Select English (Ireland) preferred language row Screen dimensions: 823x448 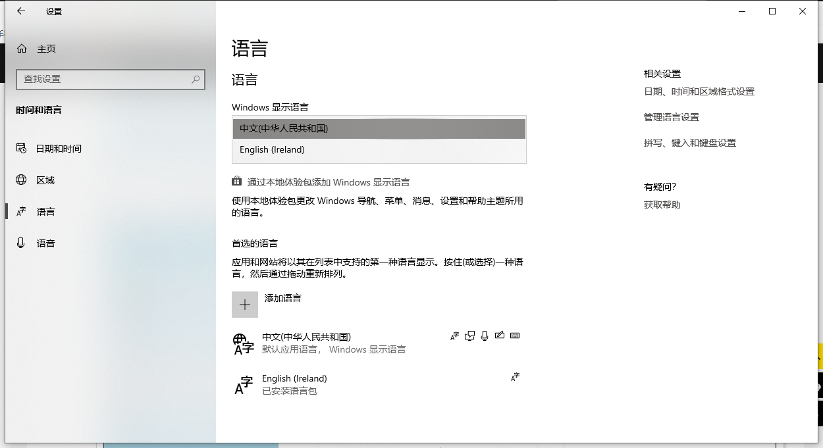tap(379, 385)
